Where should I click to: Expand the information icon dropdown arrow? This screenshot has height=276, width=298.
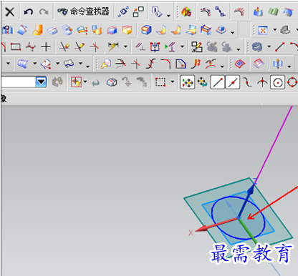coord(168,16)
